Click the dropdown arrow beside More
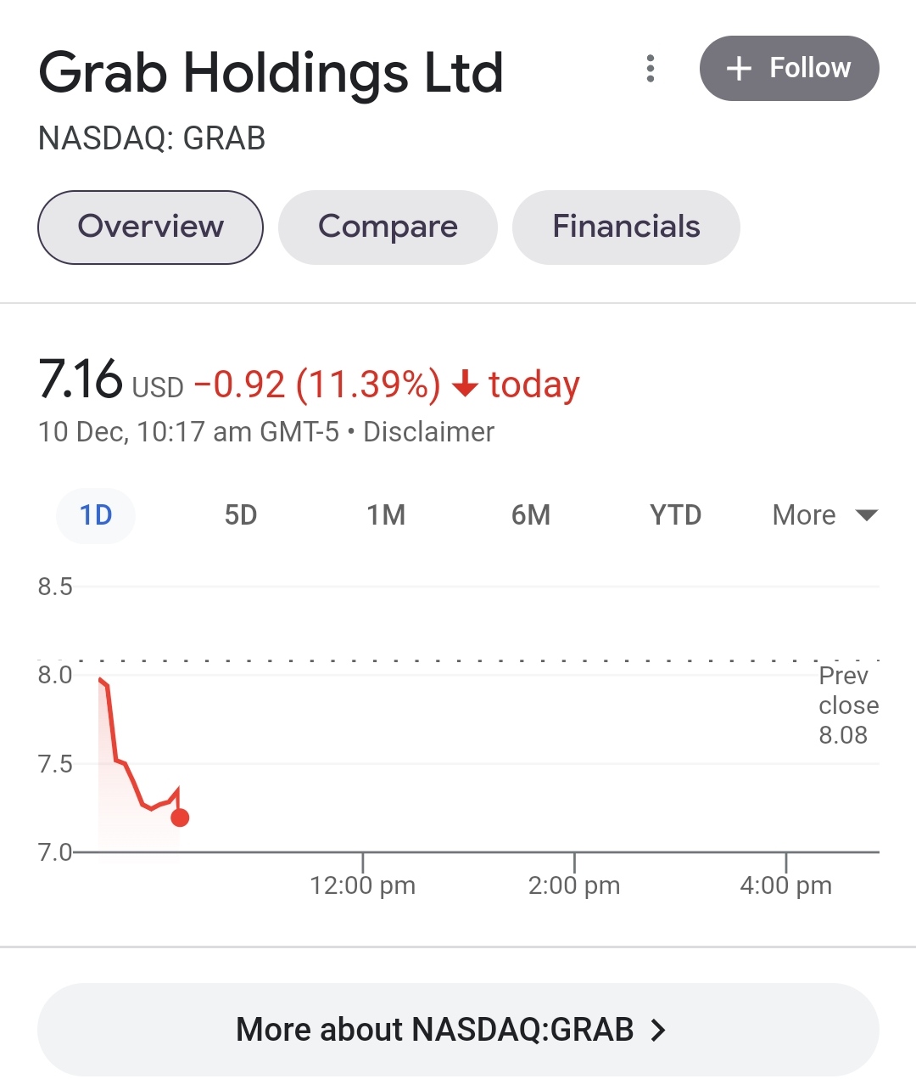 [x=867, y=515]
